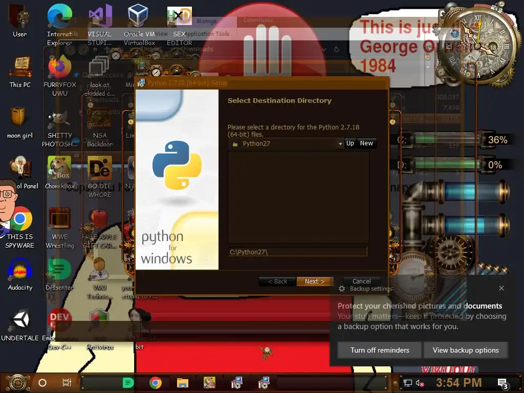Click Next in Python setup
The height and width of the screenshot is (393, 524).
tap(315, 281)
